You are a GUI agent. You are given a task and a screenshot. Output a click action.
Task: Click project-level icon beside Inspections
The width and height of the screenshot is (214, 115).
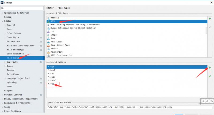tap(41, 42)
